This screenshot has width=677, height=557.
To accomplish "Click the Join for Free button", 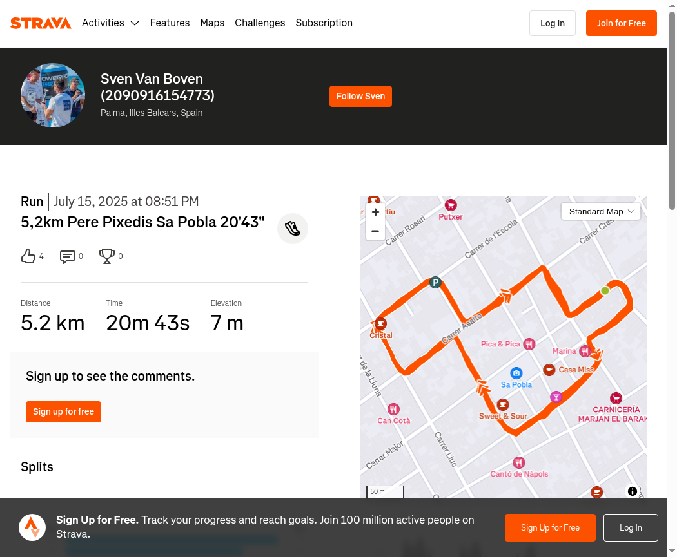I will point(622,23).
